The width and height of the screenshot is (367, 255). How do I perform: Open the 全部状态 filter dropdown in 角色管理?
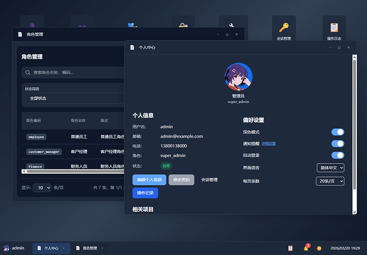[75, 98]
